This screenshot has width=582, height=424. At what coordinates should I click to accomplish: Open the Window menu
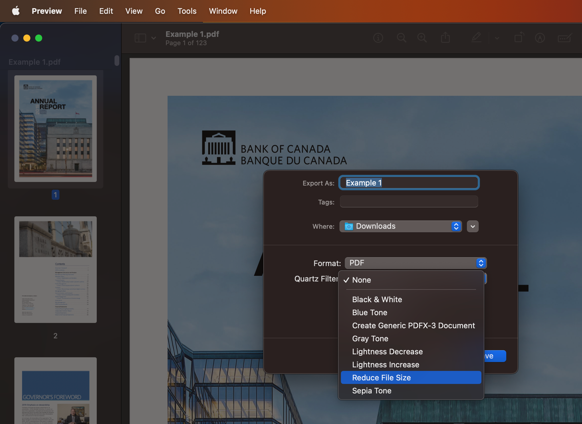[x=223, y=11]
